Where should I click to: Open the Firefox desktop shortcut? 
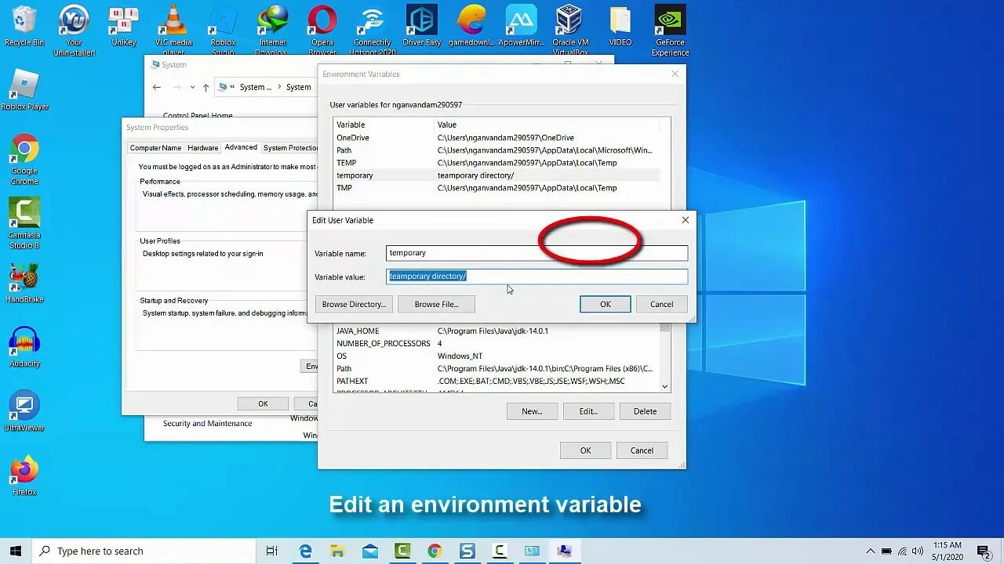(24, 475)
